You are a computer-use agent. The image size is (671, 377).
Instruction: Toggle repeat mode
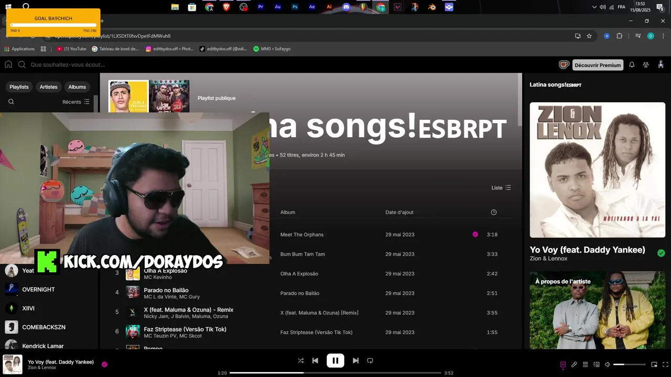click(370, 361)
